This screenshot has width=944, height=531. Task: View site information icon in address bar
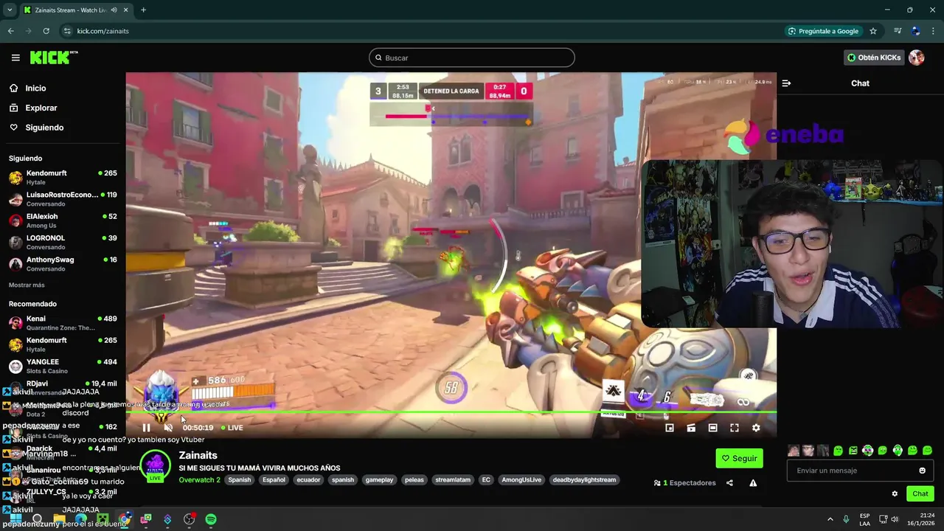[x=67, y=31]
